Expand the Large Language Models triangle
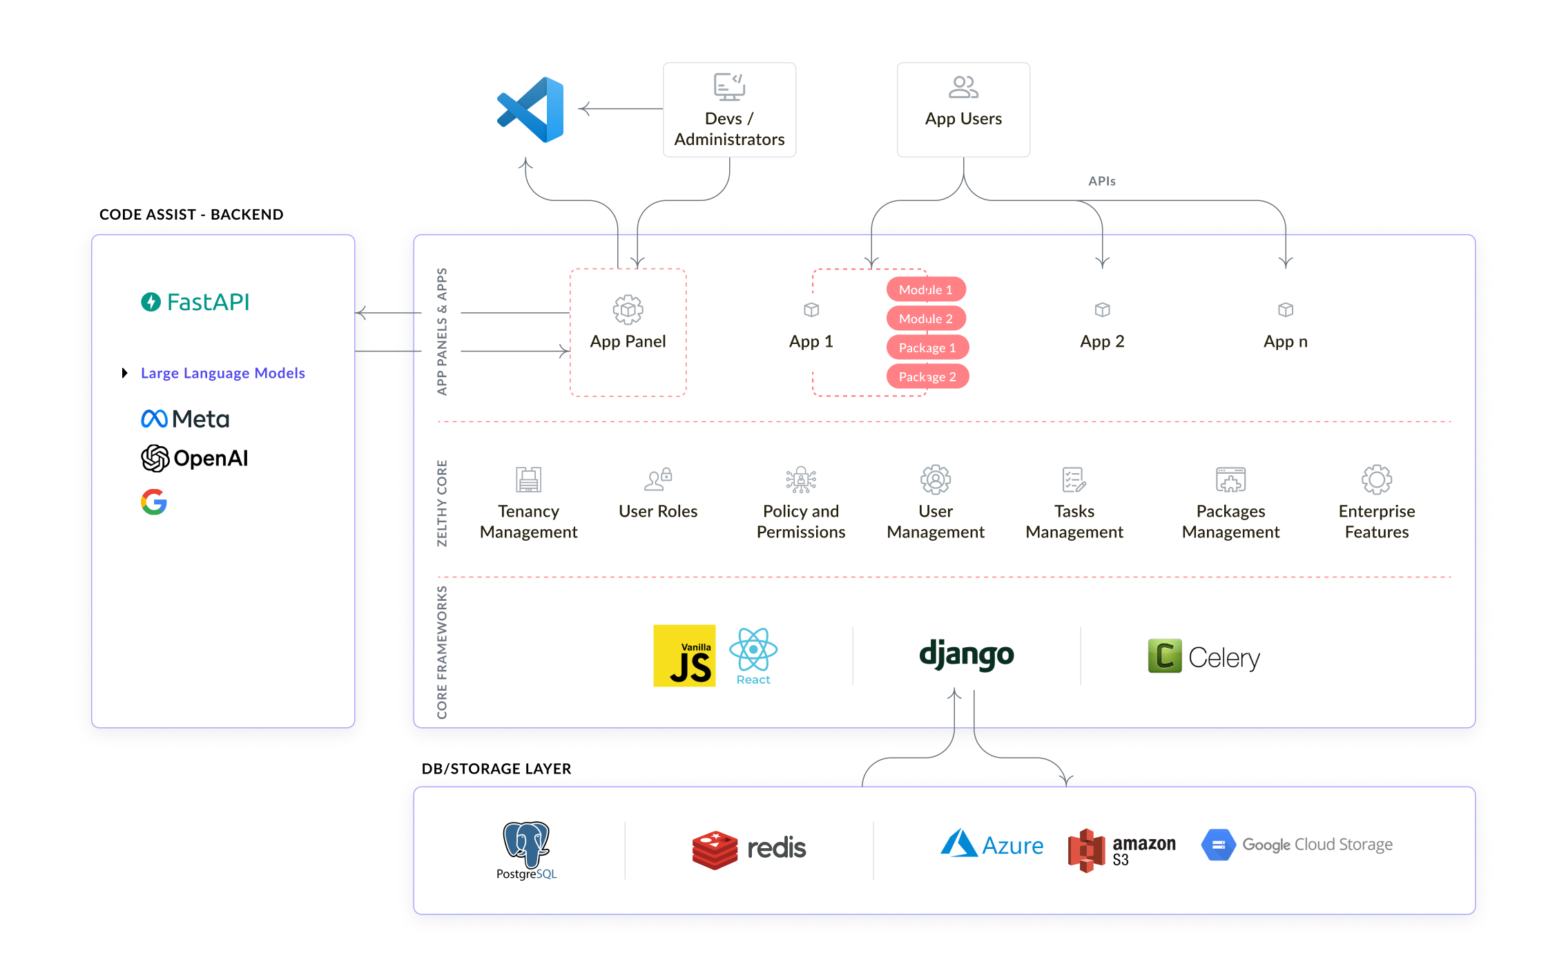This screenshot has width=1566, height=978. pos(124,373)
